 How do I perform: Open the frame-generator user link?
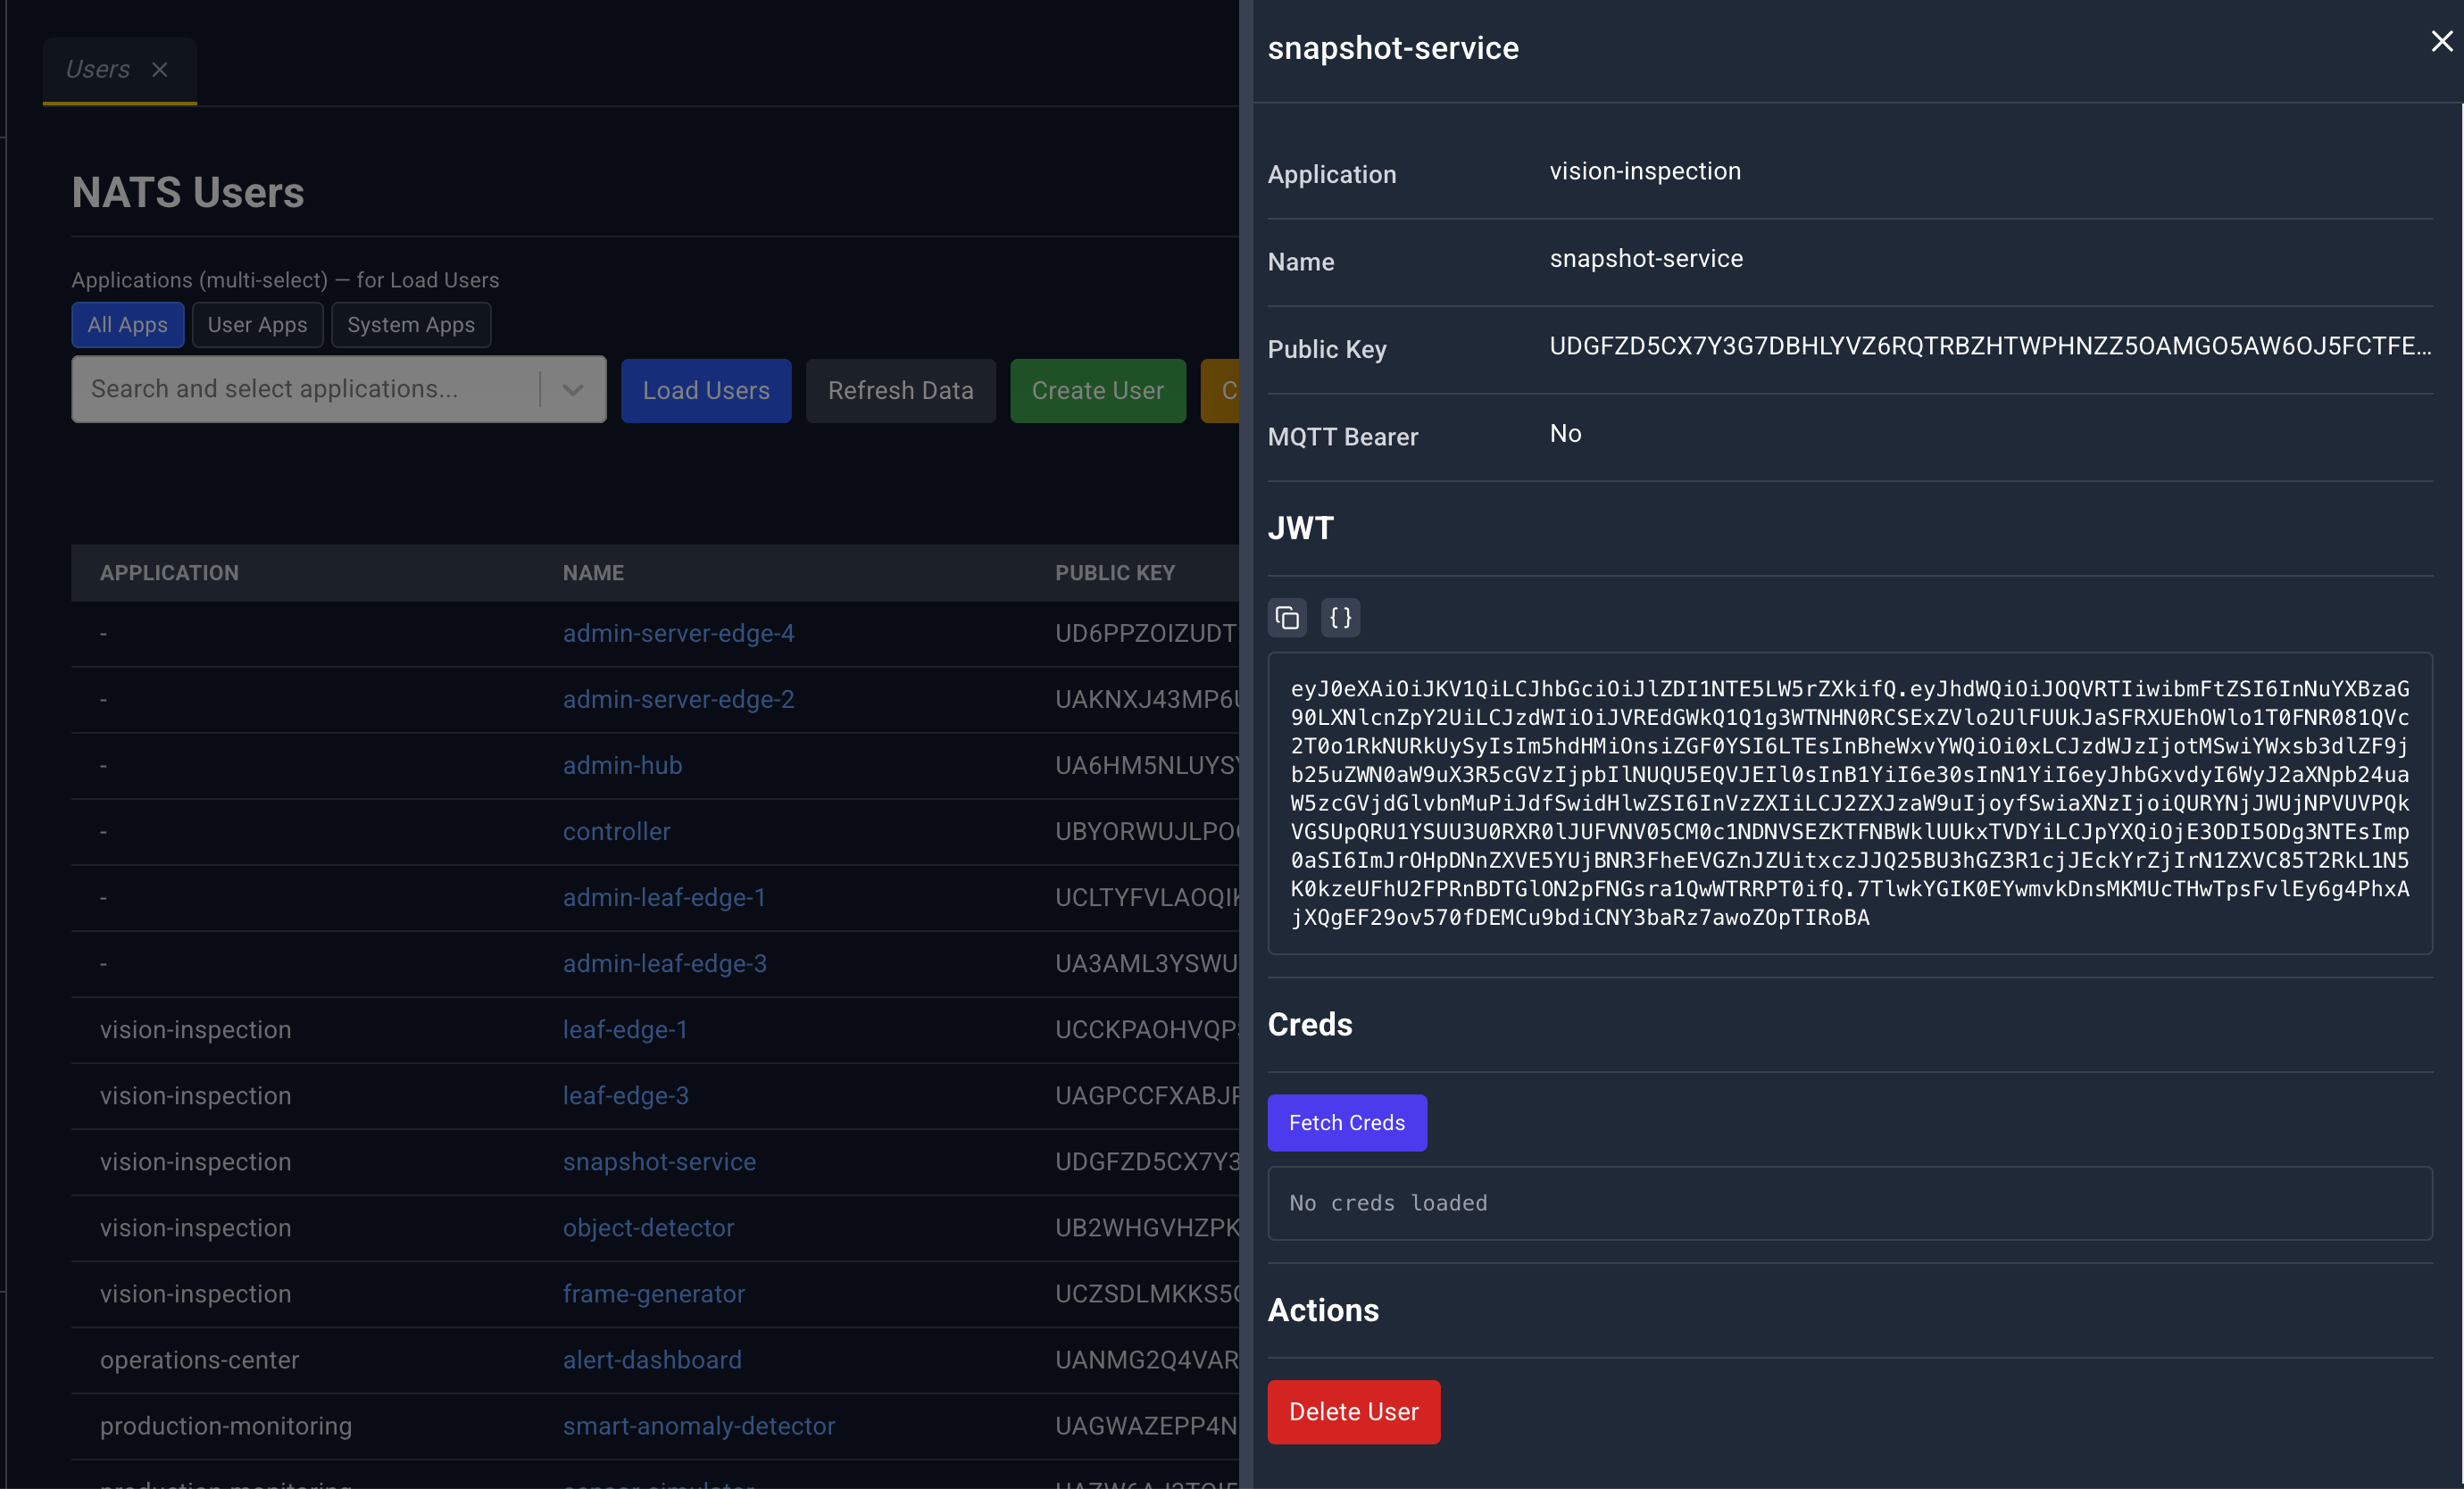(653, 1293)
